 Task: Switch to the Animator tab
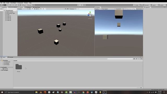[x=28, y=7]
